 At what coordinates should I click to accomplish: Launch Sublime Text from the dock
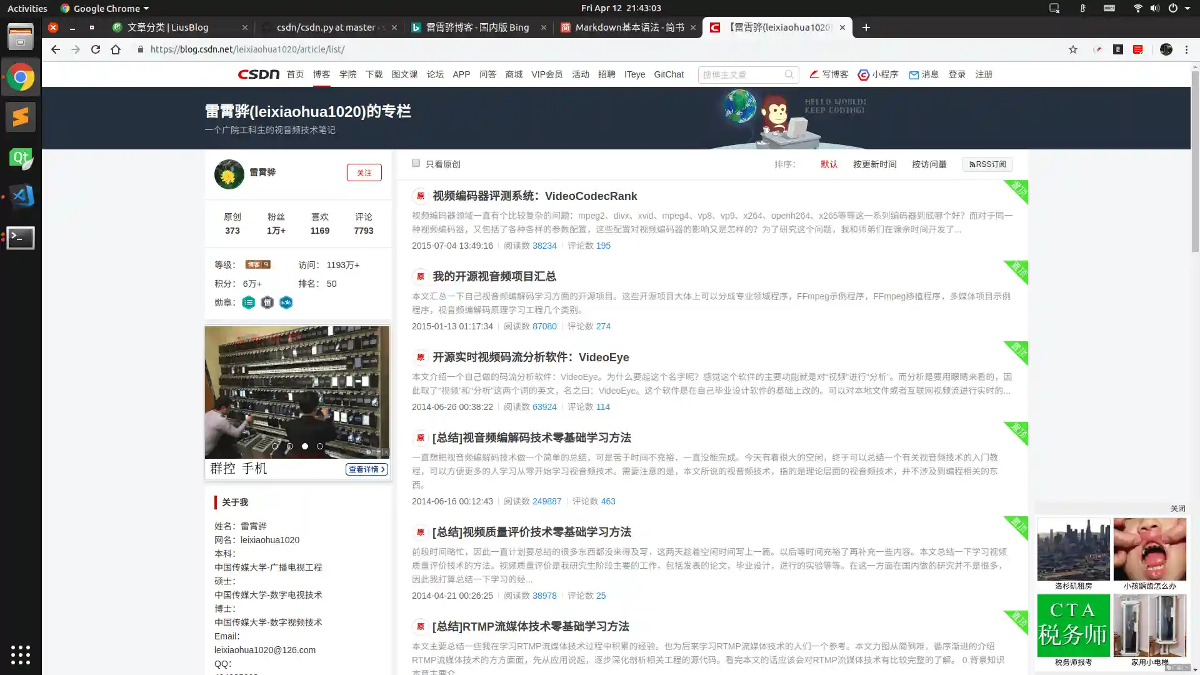click(x=21, y=117)
